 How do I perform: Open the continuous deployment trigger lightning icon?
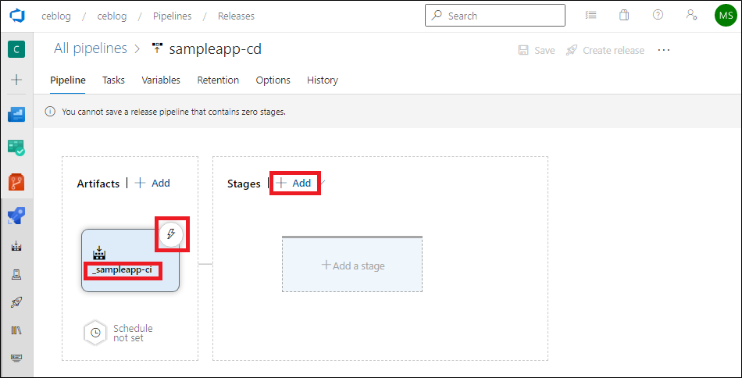point(171,234)
